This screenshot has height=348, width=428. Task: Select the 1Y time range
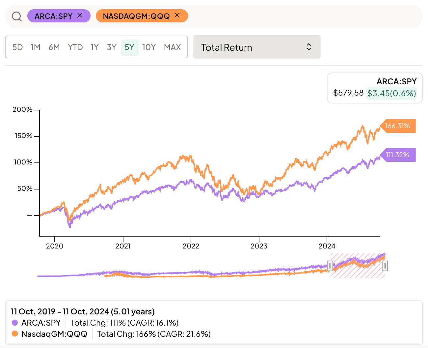pos(94,47)
